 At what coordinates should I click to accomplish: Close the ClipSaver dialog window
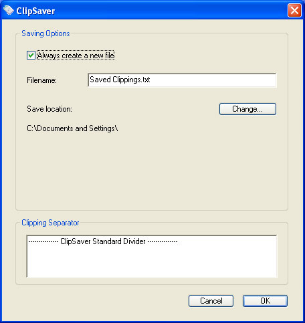tap(294, 11)
